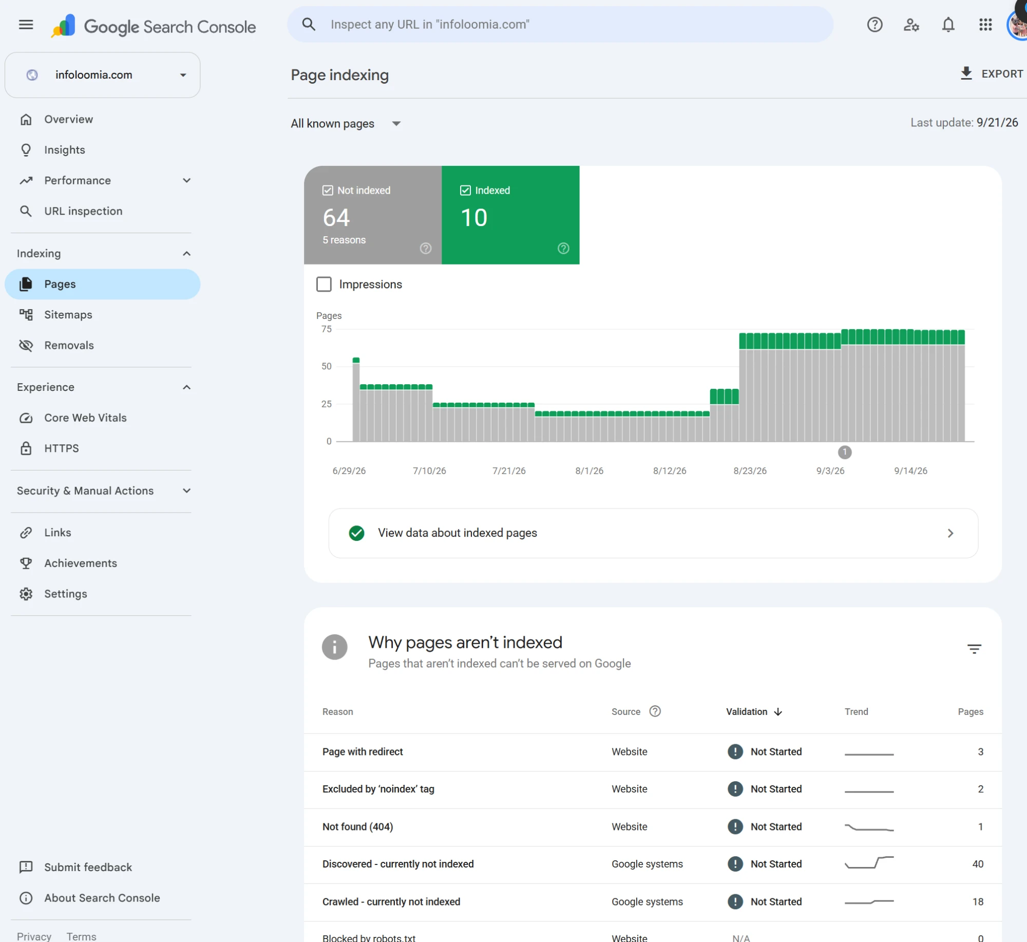Open help tooltip on Indexed card
Screen dimensions: 1027x942
tap(563, 249)
